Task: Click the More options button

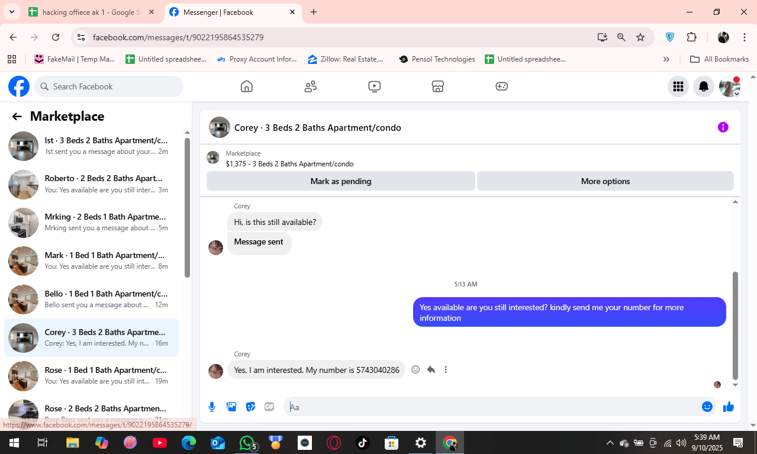Action: click(x=605, y=181)
